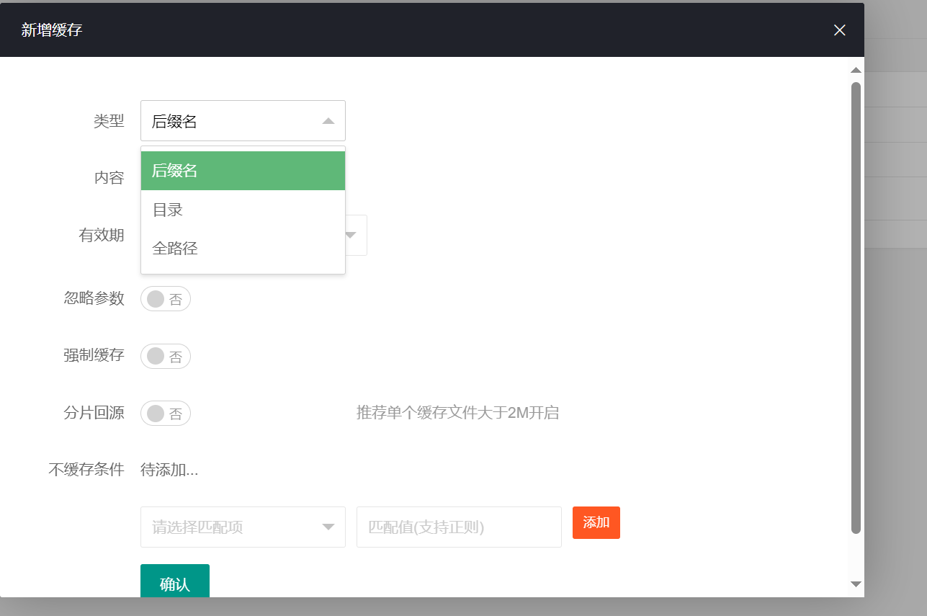Click the scrollbar up arrow
Image resolution: width=927 pixels, height=616 pixels.
[x=856, y=70]
